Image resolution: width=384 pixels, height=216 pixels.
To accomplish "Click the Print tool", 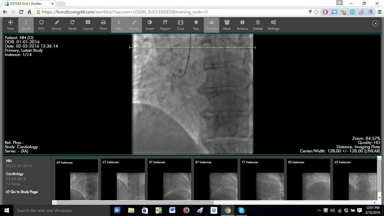I will point(103,25).
